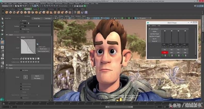Switch to the Rigging shelf tab
This screenshot has width=204, height=109.
click(x=35, y=9)
